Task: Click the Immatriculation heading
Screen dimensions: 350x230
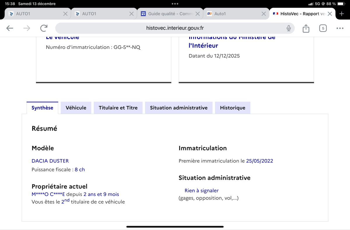Action: [x=203, y=148]
